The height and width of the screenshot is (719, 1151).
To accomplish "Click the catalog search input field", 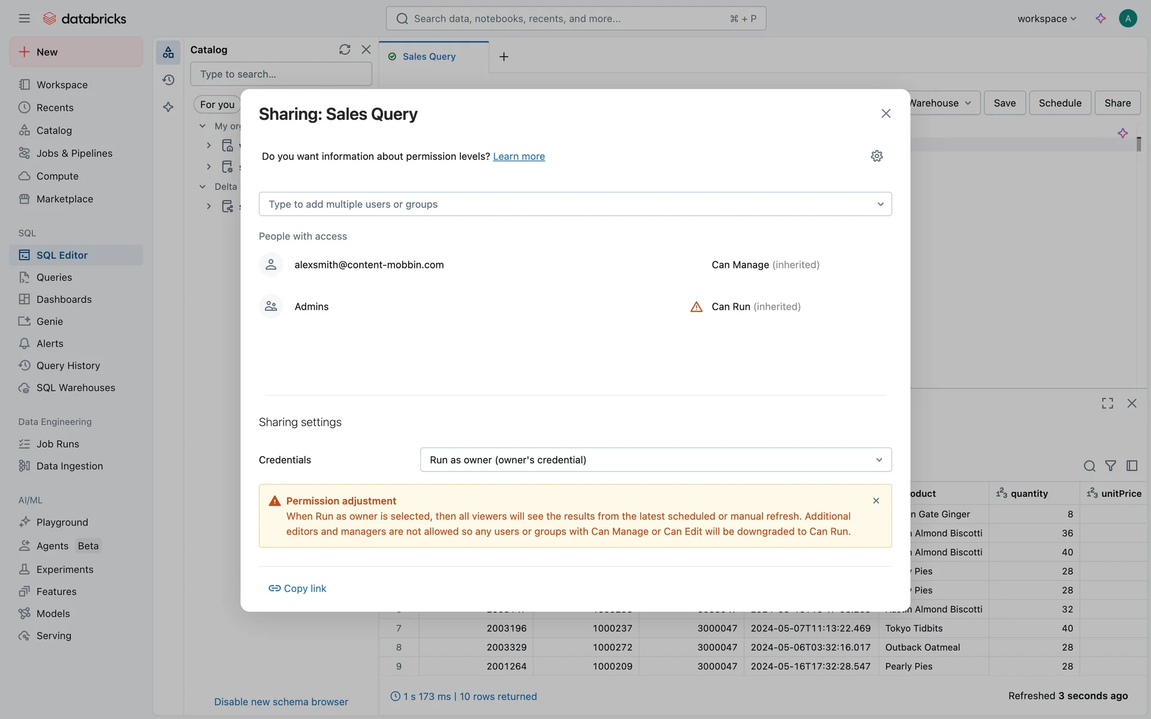I will [x=281, y=74].
